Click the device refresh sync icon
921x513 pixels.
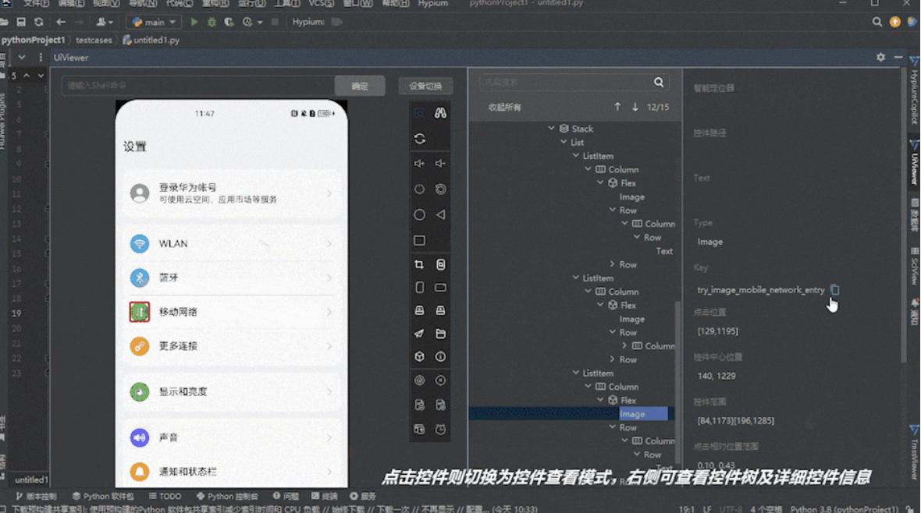(419, 139)
